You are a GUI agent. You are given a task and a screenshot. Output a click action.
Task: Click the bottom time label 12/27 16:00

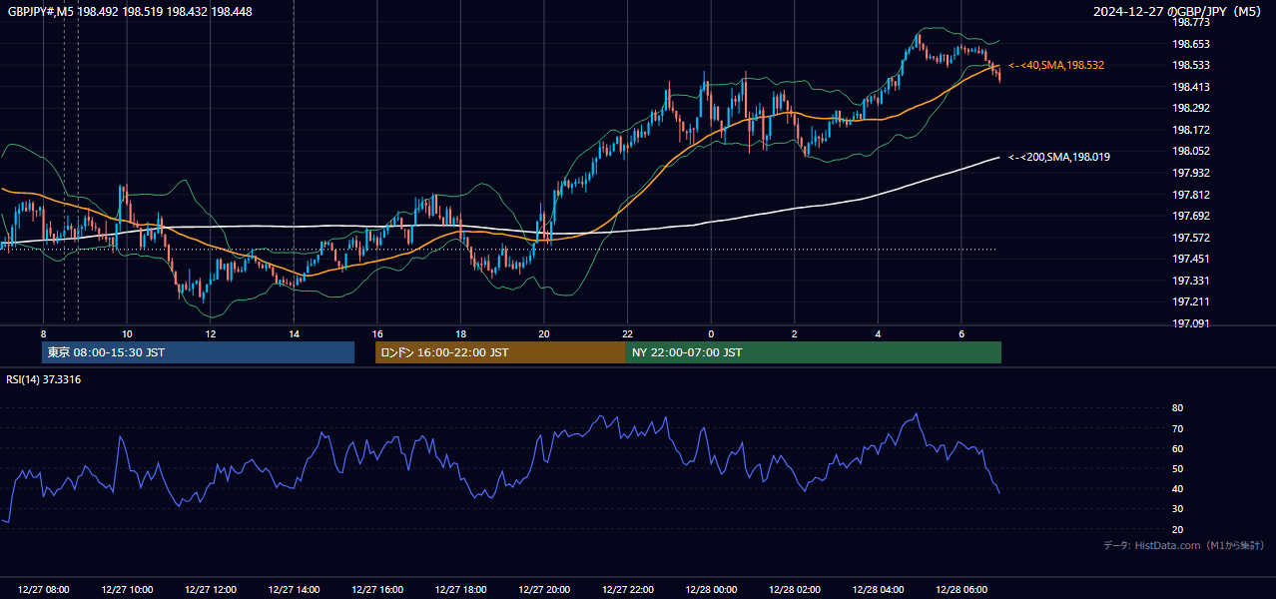click(x=377, y=590)
